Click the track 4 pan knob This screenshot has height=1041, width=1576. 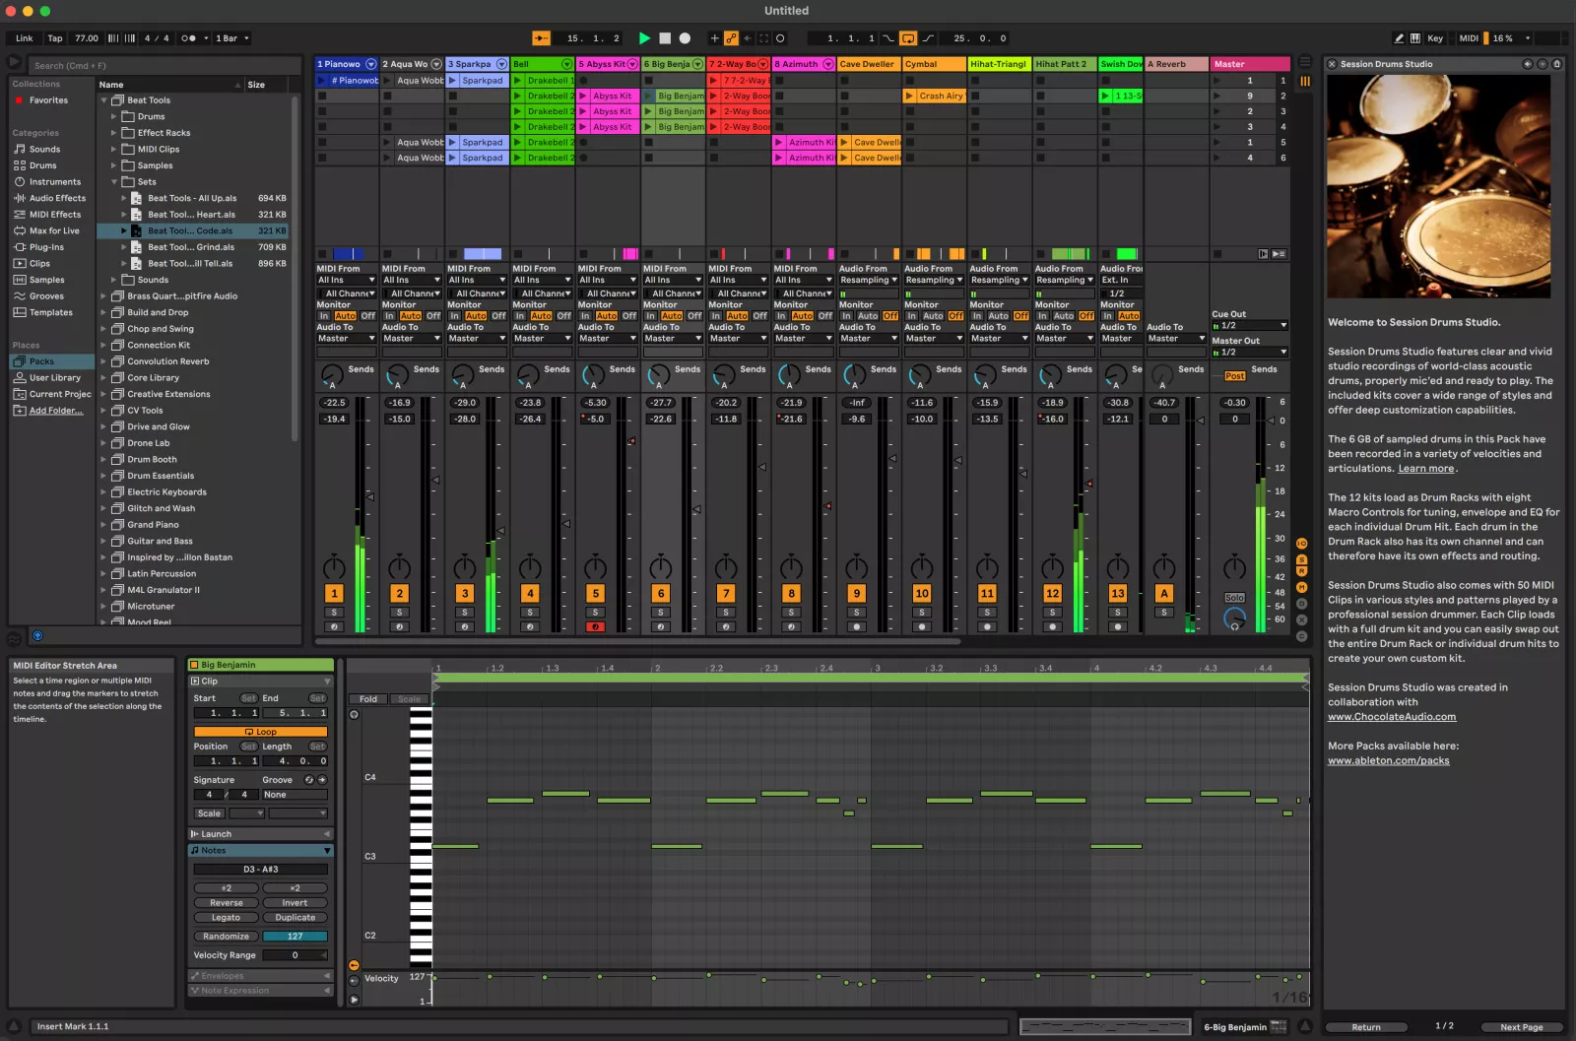click(x=530, y=567)
